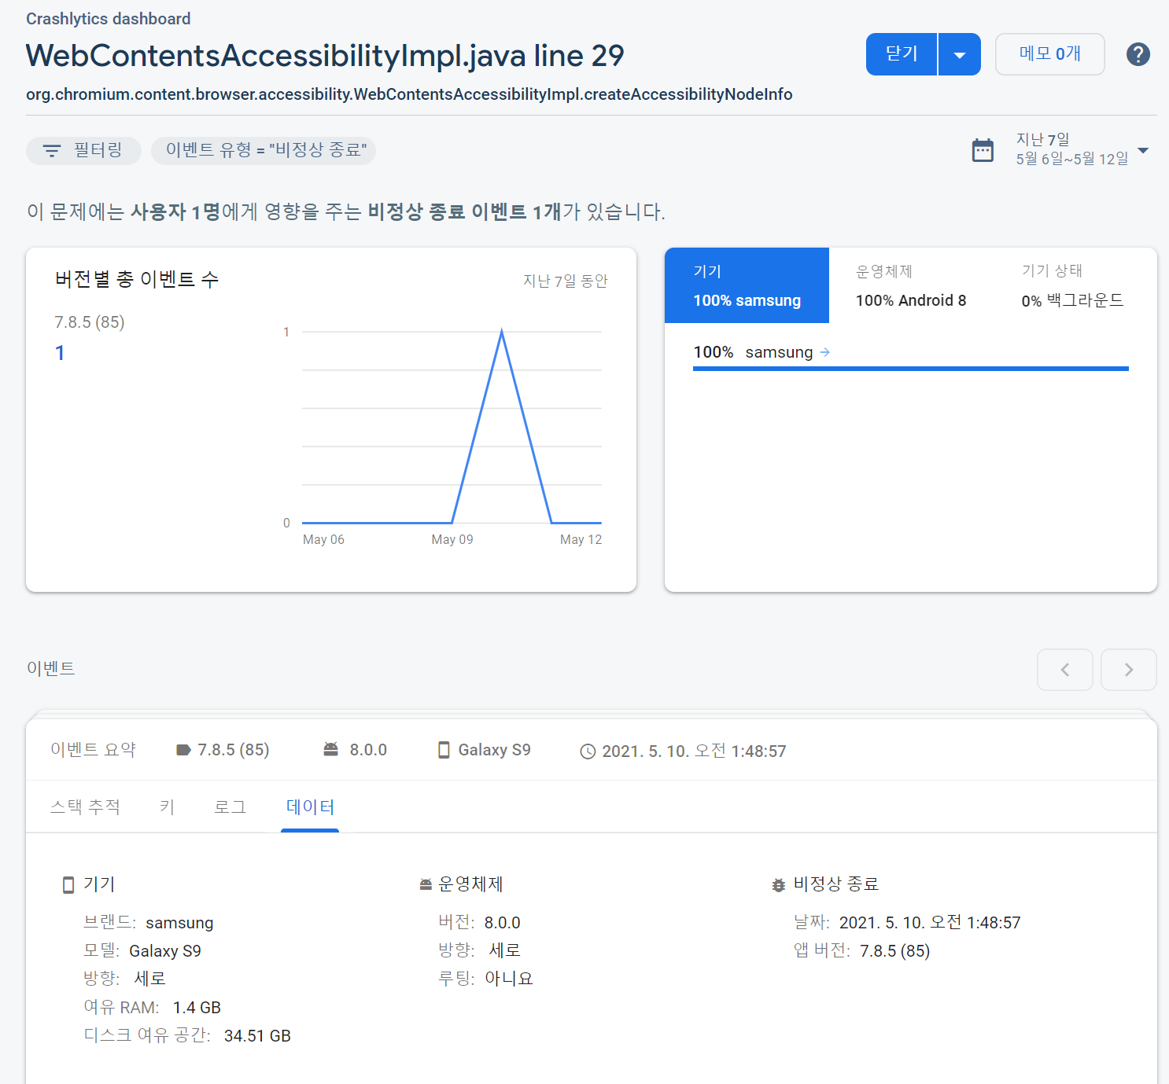This screenshot has width=1169, height=1084.
Task: Click the 이벤트 유형 filter chip
Action: [264, 150]
